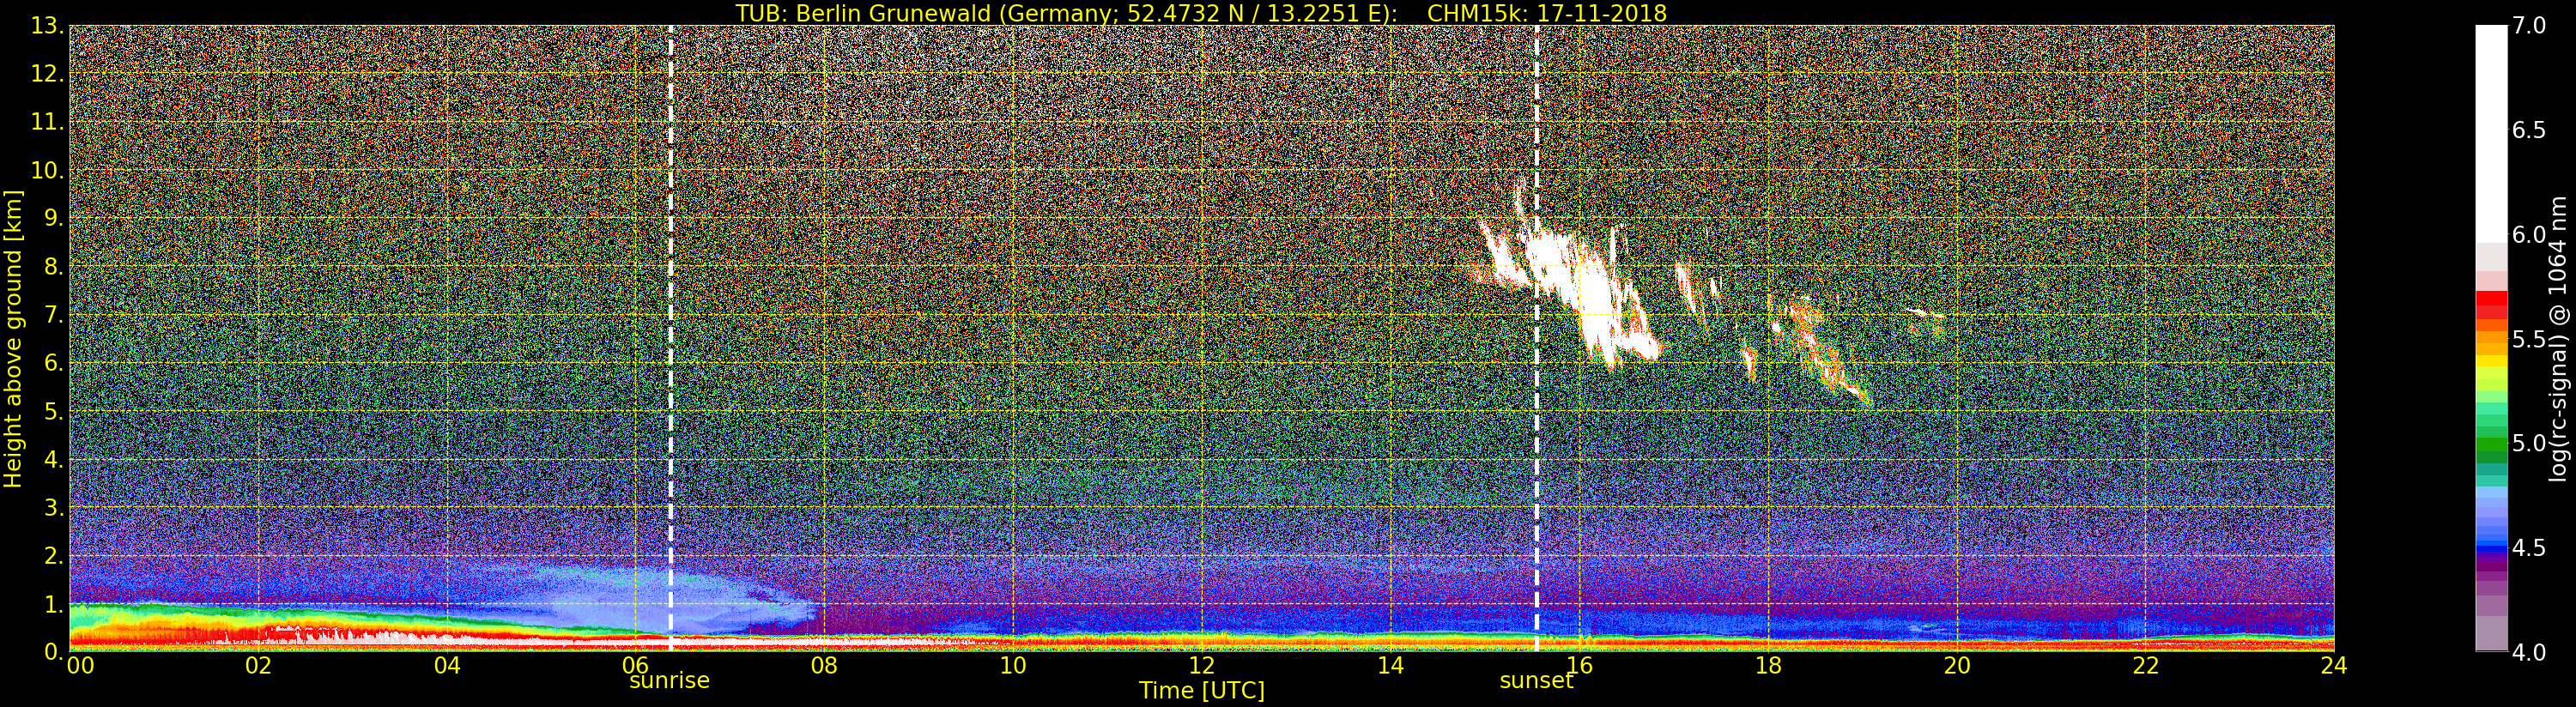Click the time axis tick '00'

(80, 666)
